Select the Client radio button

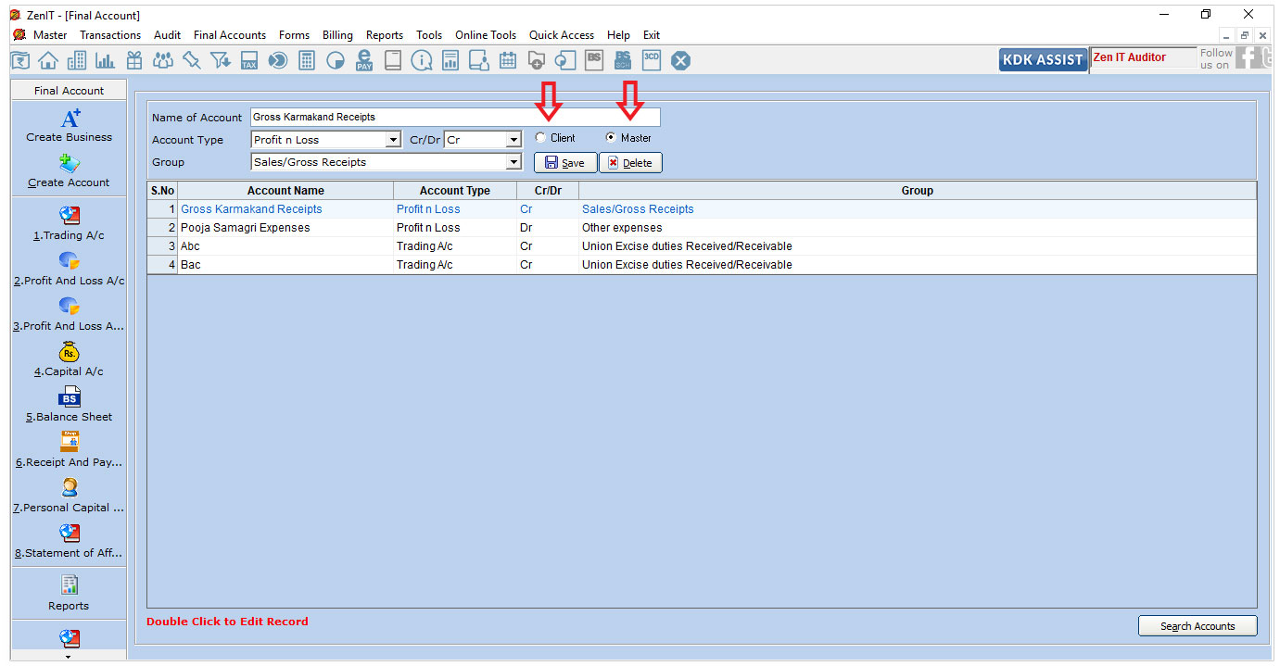click(x=540, y=138)
